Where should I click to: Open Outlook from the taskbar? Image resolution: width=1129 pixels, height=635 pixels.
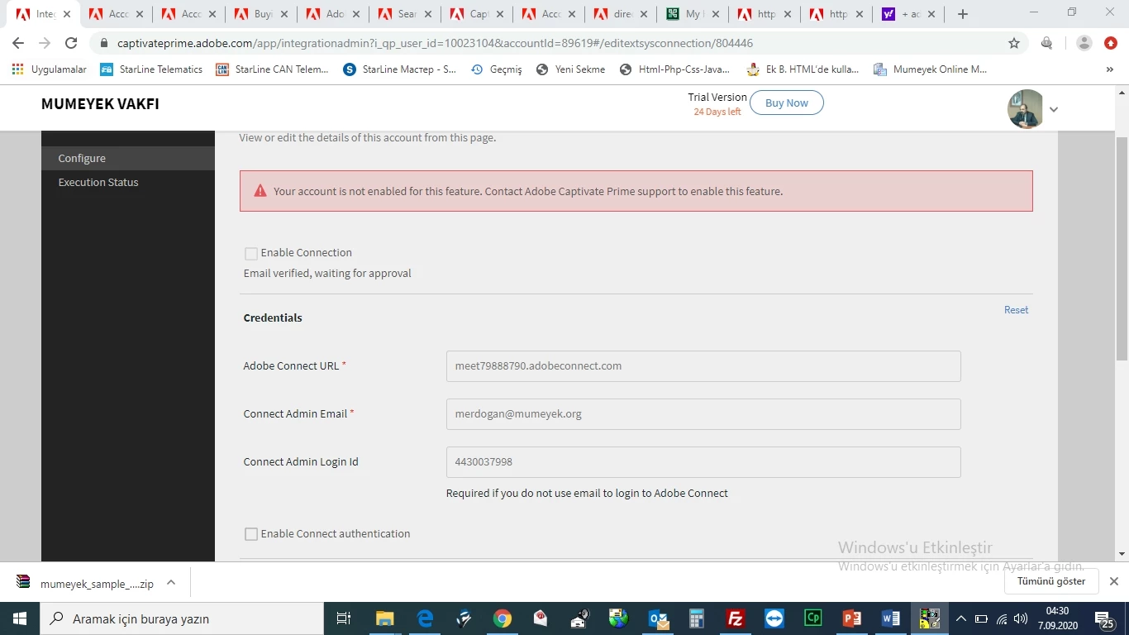pyautogui.click(x=658, y=618)
